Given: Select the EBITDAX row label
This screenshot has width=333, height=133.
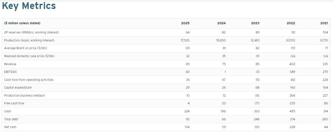Looking at the screenshot, I should 11,72.
